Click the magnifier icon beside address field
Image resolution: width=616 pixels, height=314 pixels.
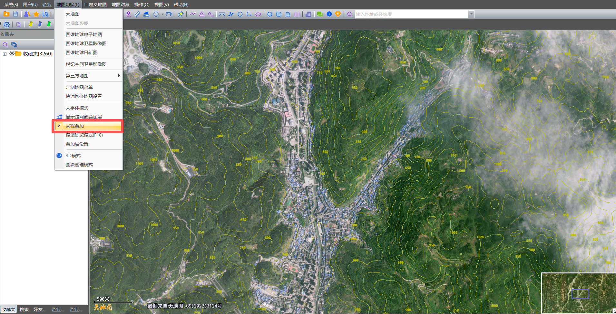tap(350, 14)
